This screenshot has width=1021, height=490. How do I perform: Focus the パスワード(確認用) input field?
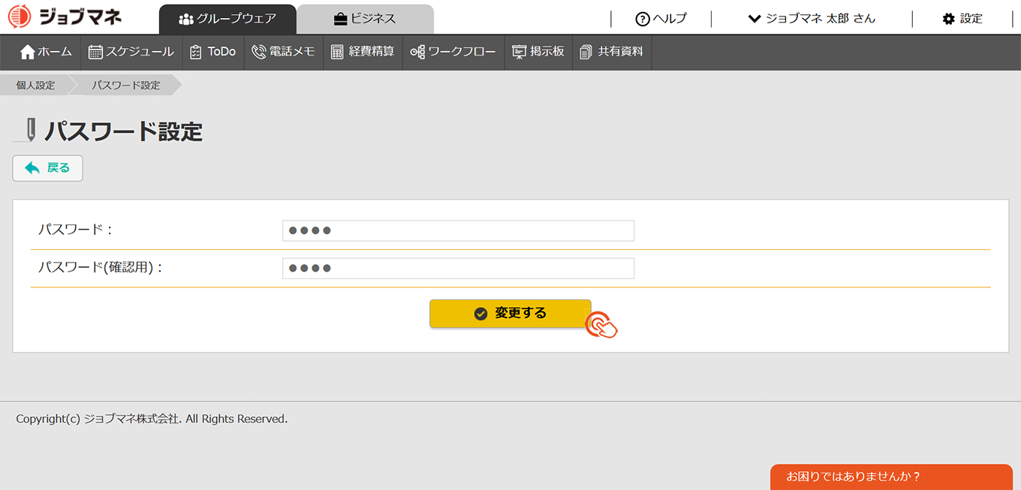[458, 268]
